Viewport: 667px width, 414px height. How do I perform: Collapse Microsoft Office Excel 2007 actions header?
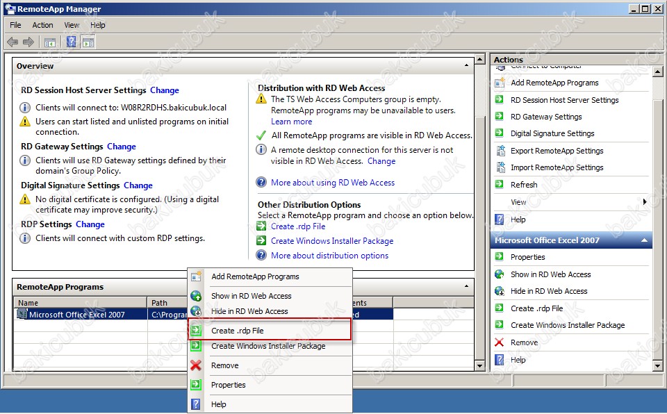coord(644,240)
